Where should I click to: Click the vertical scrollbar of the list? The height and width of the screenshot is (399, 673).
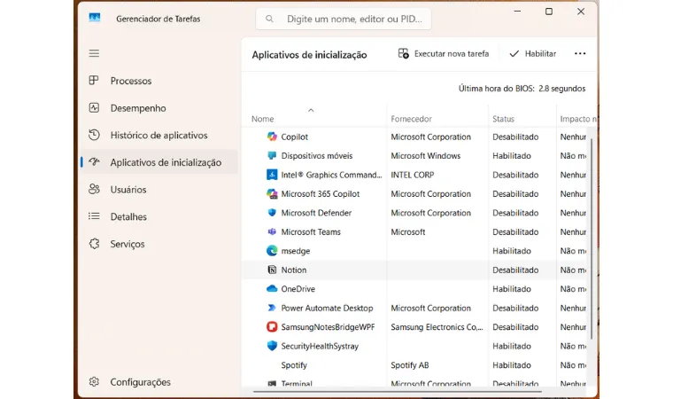pyautogui.click(x=592, y=239)
